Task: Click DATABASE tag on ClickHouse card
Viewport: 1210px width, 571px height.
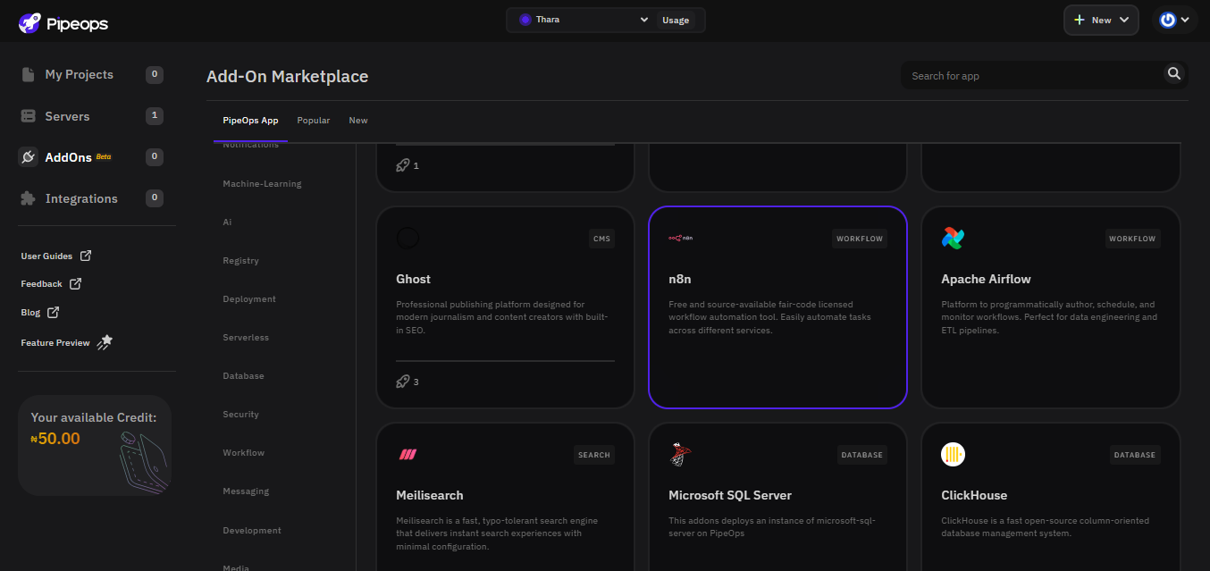Action: pos(1135,455)
